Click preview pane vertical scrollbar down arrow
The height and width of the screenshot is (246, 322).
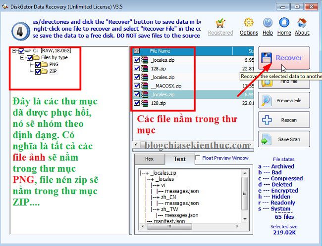click(245, 219)
